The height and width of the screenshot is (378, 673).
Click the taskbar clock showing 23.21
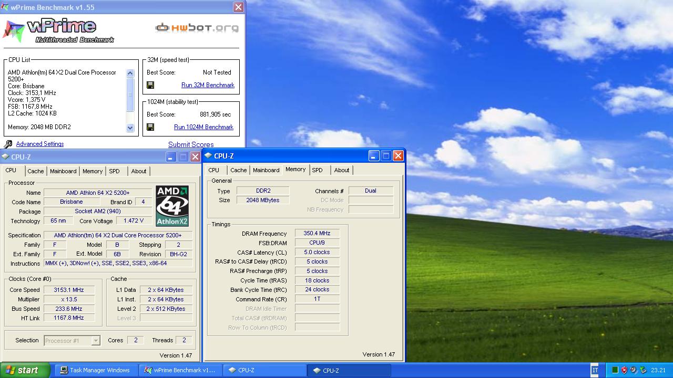click(x=658, y=370)
